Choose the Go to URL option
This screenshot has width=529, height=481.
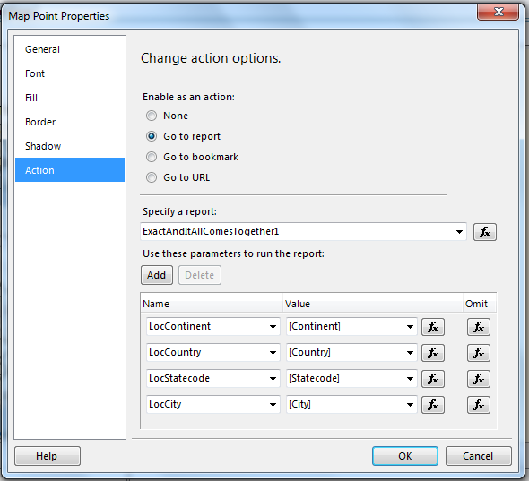[152, 177]
